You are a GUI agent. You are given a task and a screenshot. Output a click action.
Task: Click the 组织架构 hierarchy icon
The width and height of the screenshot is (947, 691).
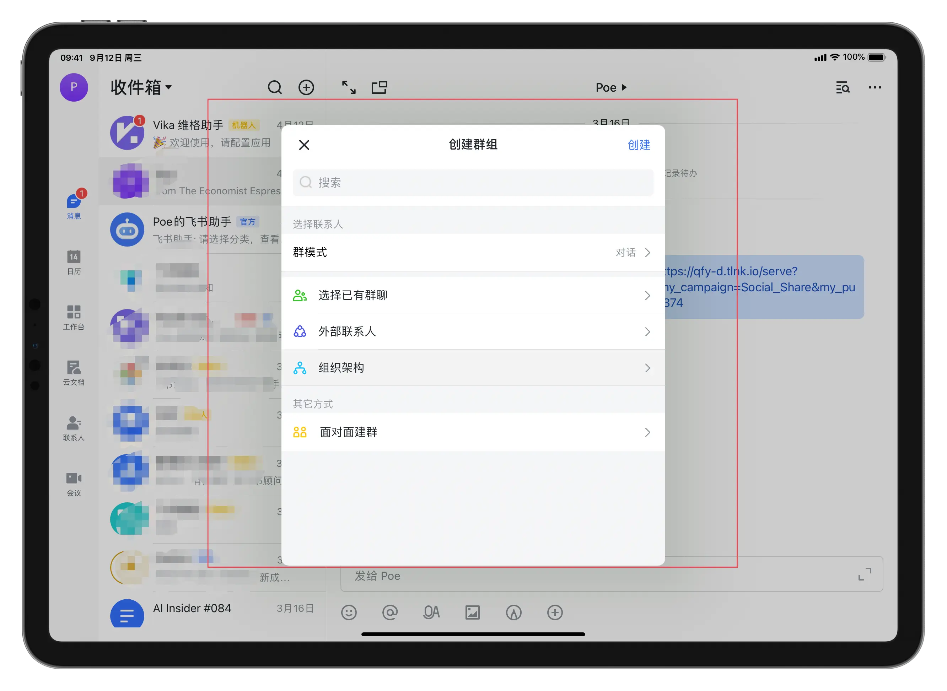click(x=300, y=368)
